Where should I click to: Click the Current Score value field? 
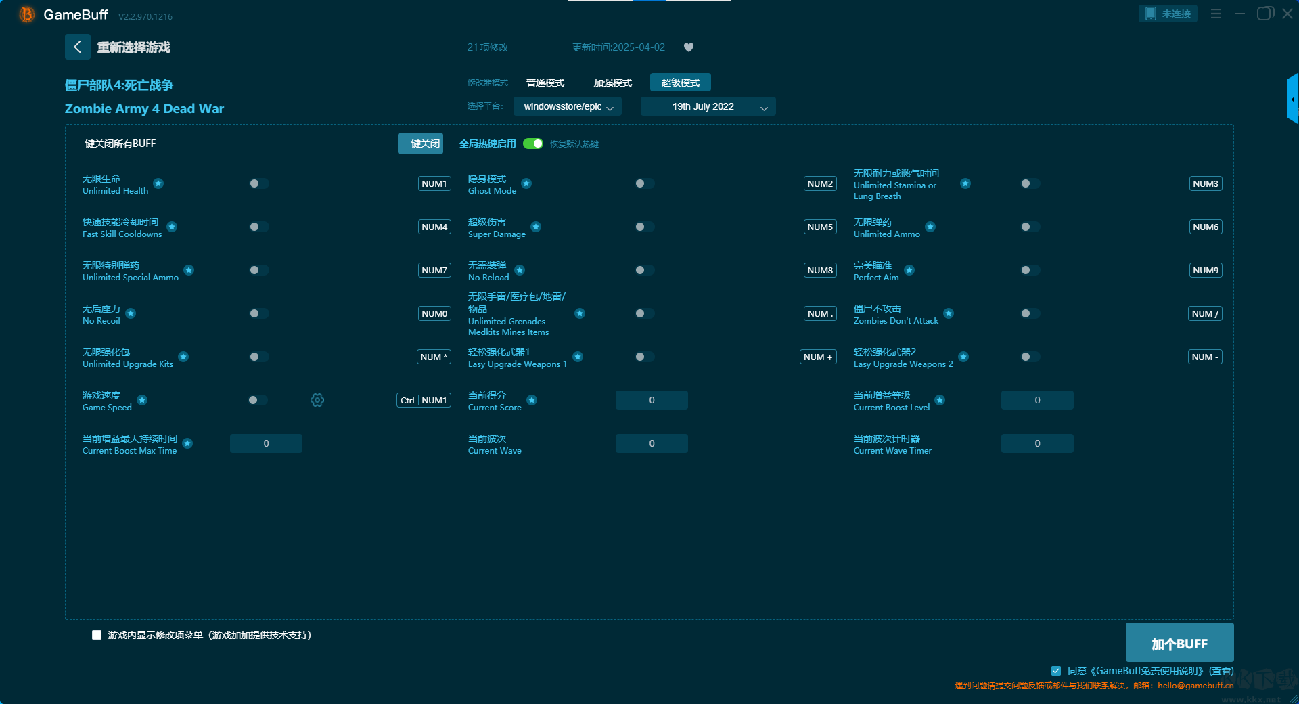pos(652,400)
